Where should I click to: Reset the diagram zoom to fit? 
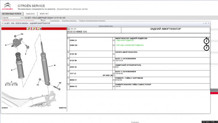[40, 29]
